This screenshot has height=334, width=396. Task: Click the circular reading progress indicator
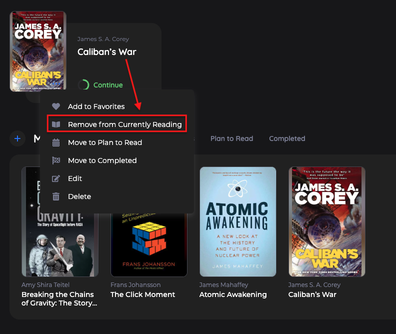tap(83, 85)
